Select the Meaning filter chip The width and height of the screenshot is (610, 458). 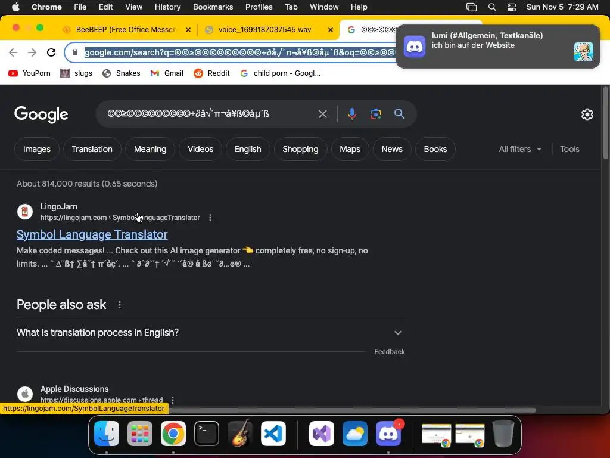[150, 149]
